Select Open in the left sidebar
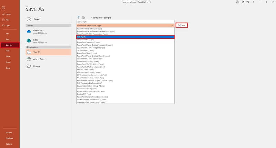 (x=8, y=25)
